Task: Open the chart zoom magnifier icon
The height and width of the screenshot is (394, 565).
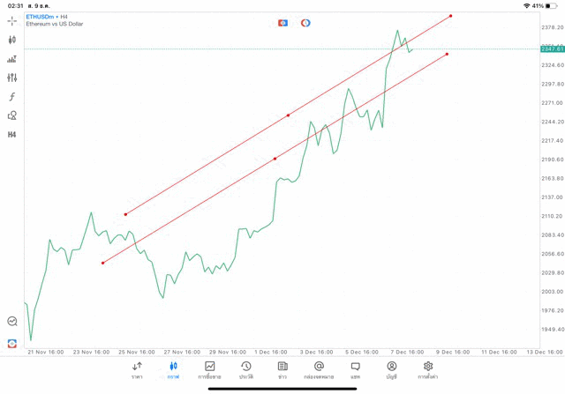Action: coord(12,322)
